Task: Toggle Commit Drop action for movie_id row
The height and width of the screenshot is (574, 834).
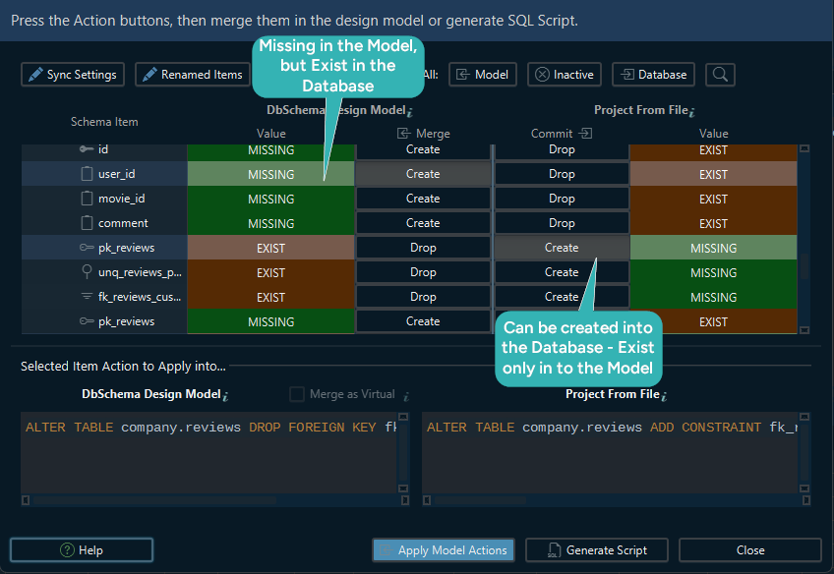Action: pyautogui.click(x=562, y=199)
